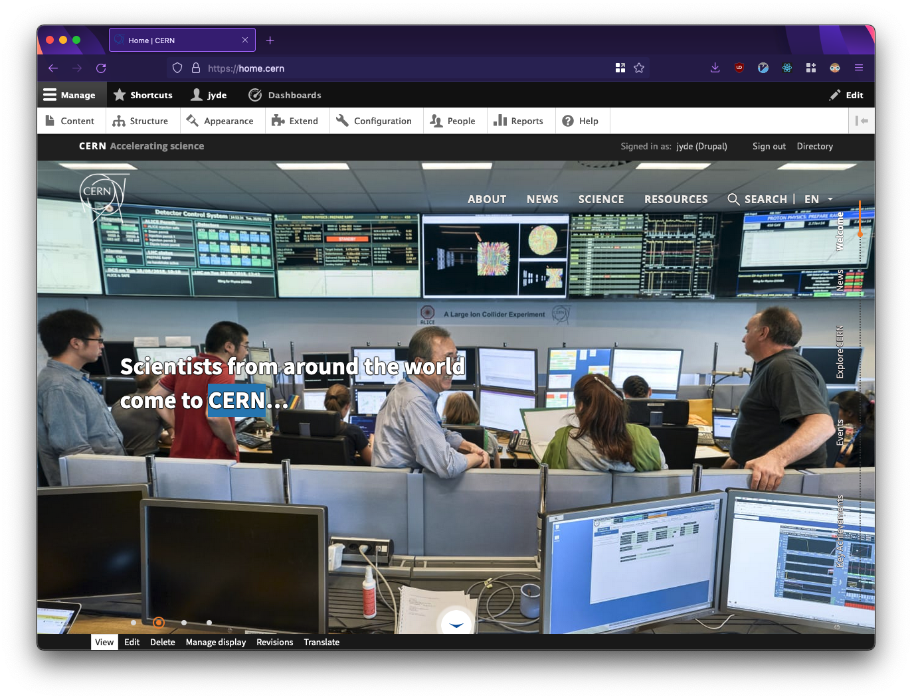
Task: Select the fourth carousel slide dot
Action: 209,623
